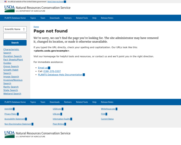Open Team in the top navigation bar
This screenshot has width=181, height=145.
point(43,18)
